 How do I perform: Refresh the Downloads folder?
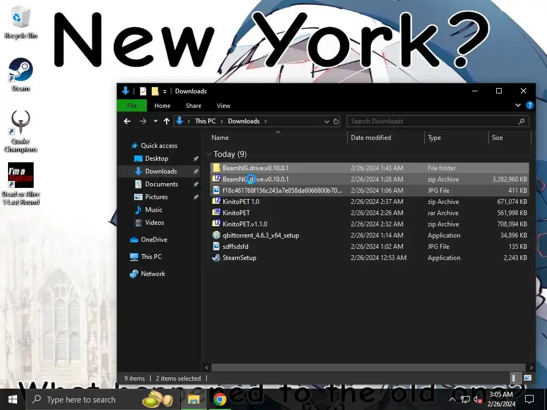coord(335,121)
